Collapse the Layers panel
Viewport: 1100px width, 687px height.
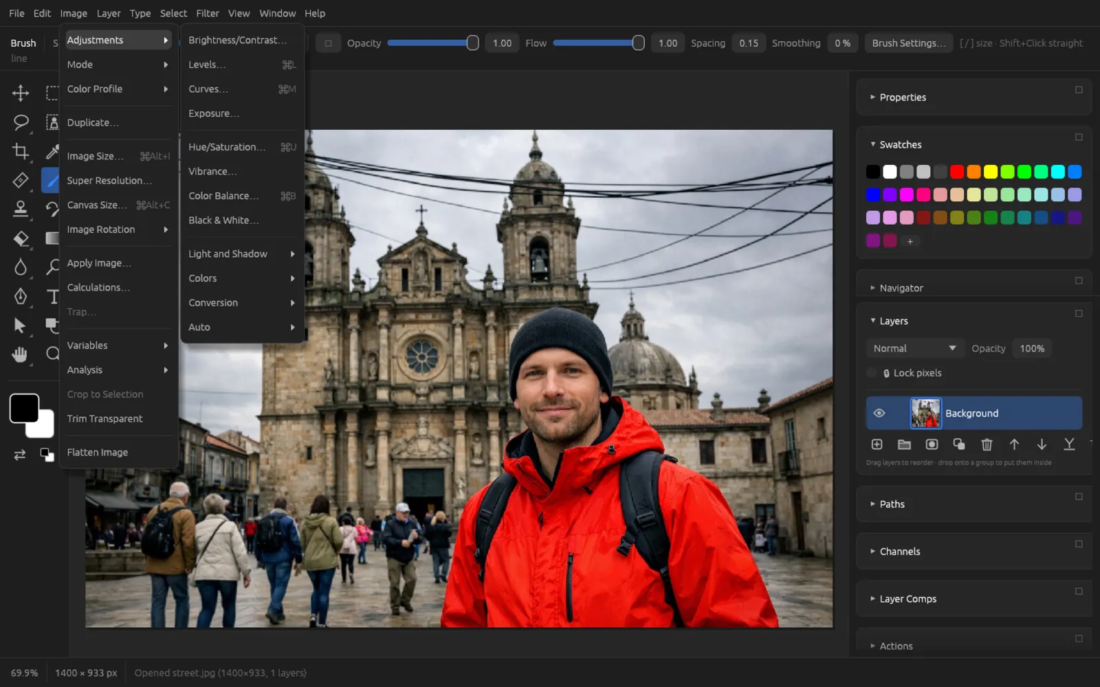pos(872,321)
